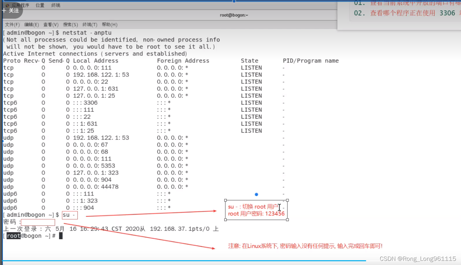Open the 应用程序 applications menu
Screen dimensions: 461x265
pyautogui.click(x=21, y=5)
